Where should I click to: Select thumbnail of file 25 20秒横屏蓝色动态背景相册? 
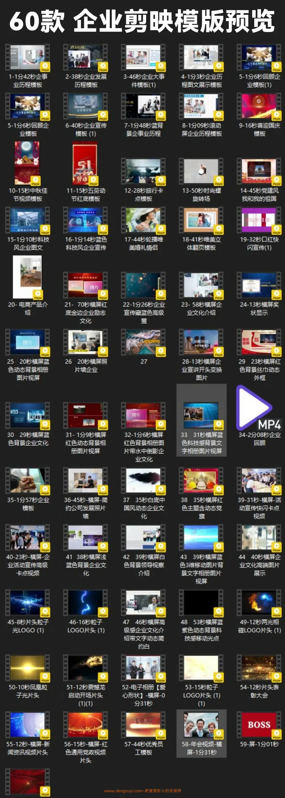(28, 343)
